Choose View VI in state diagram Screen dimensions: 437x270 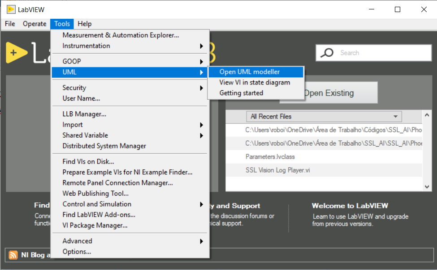[256, 82]
